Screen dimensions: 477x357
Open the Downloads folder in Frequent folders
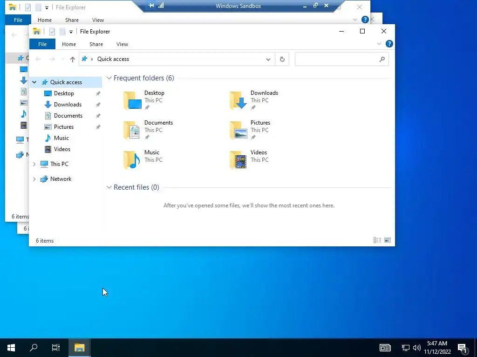(254, 100)
